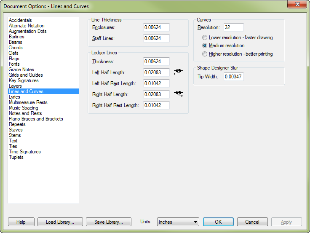
Task: Open the Units dropdown
Action: 178,222
